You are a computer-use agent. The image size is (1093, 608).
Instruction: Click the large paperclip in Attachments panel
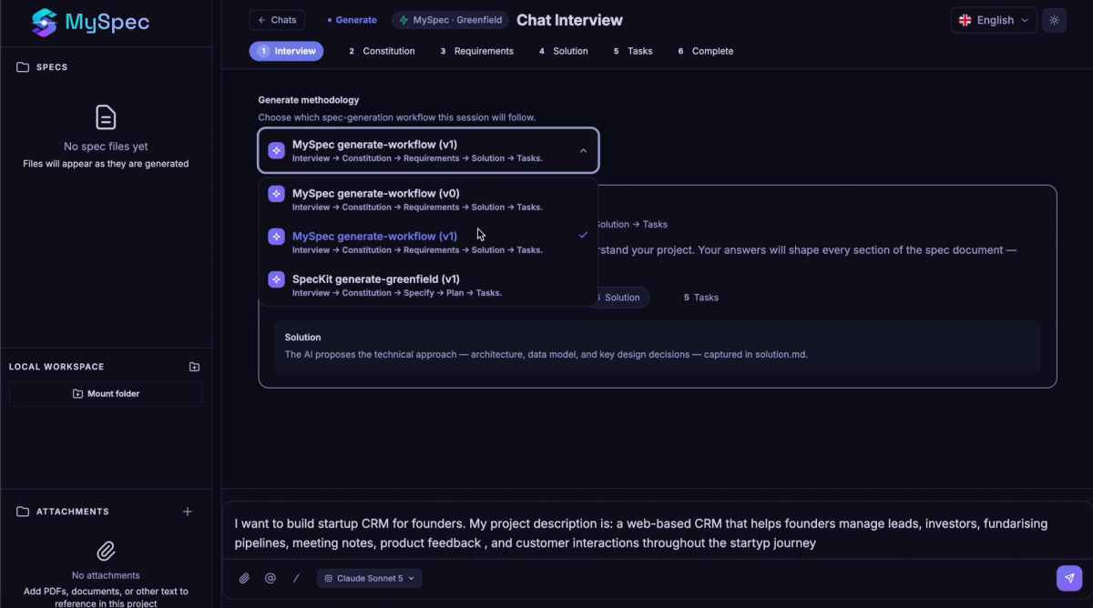click(106, 551)
